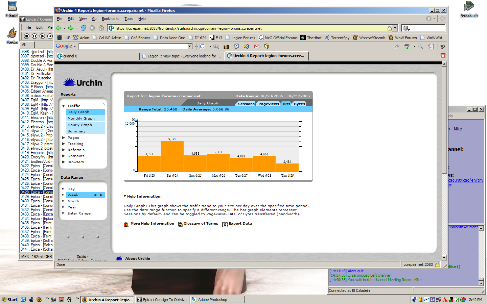Open the Go menu
487x304 pixels.
pos(94,19)
